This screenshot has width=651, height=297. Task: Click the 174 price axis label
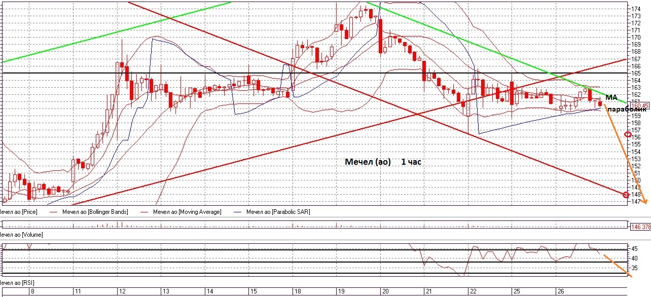click(636, 9)
